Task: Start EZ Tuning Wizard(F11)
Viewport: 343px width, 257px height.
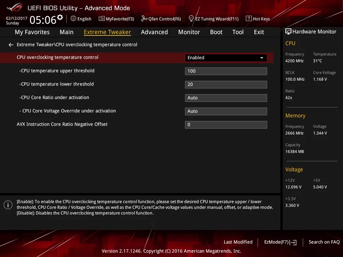Action: 217,19
